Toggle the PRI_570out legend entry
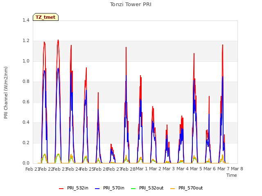 [187, 188]
